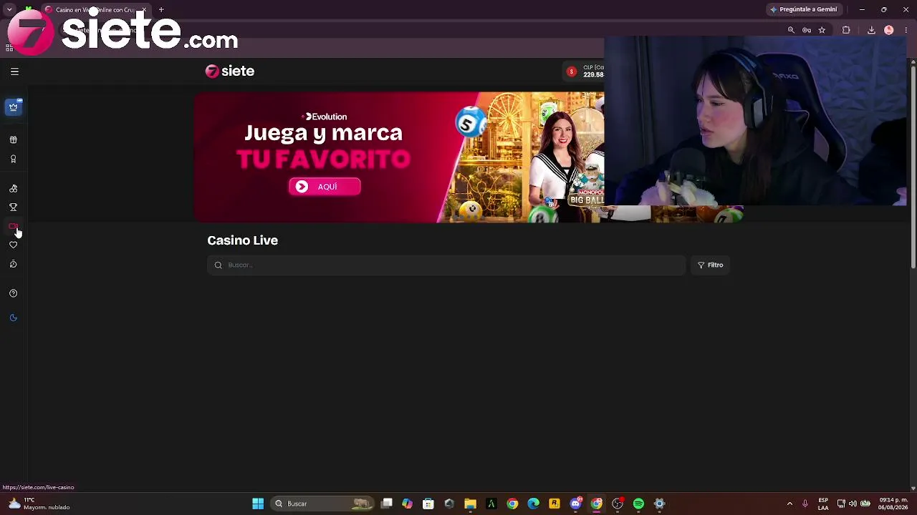Open Task View on the taskbar

(387, 504)
